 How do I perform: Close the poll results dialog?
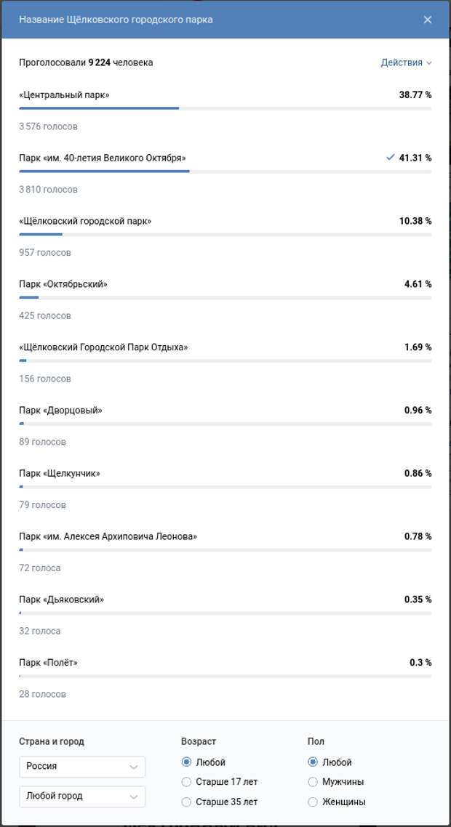(x=427, y=20)
